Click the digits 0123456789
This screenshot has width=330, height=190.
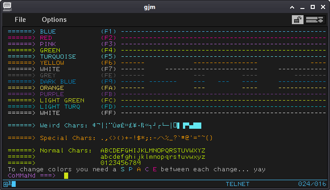121,163
